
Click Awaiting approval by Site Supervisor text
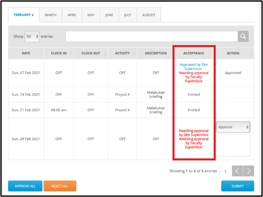point(194,133)
